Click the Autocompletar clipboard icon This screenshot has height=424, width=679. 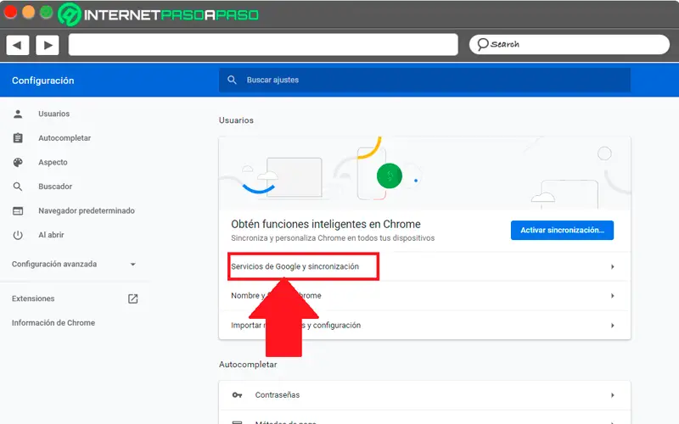click(x=18, y=138)
